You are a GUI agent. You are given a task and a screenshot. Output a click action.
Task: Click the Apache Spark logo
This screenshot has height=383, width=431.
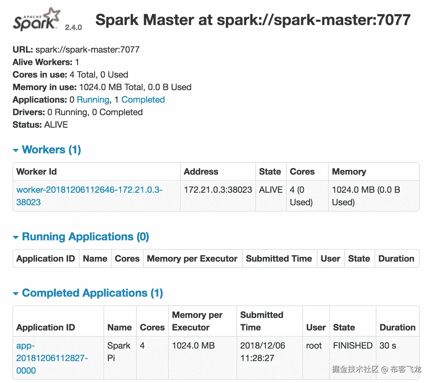pyautogui.click(x=36, y=20)
